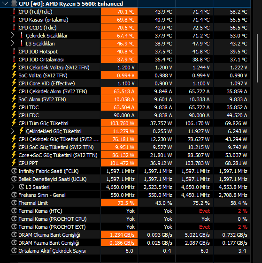Click thermometer icon beside L3 Sıcaklıkları
262x263 pixels.
(21, 43)
